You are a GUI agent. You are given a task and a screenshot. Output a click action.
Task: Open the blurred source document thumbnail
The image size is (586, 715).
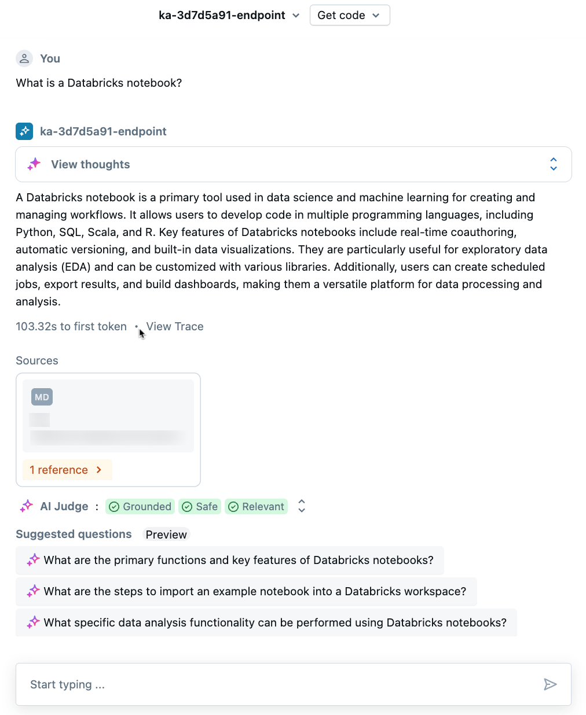pyautogui.click(x=108, y=415)
